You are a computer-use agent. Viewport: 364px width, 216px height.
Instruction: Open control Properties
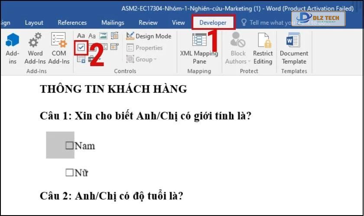pyautogui.click(x=144, y=48)
